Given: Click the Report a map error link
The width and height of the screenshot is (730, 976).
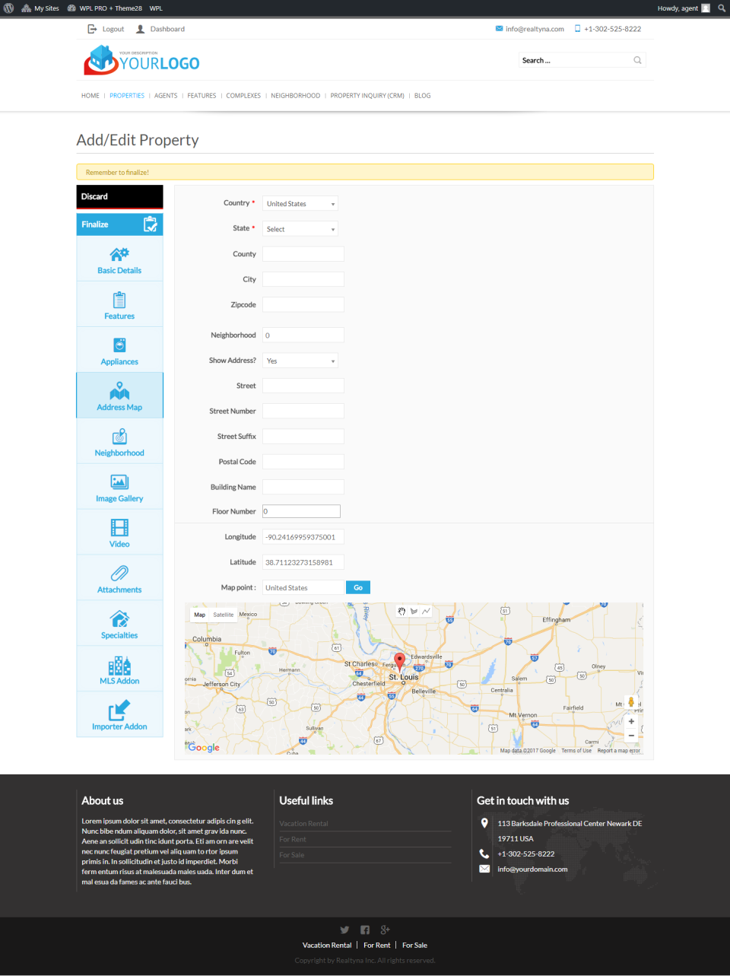Looking at the screenshot, I should [619, 751].
